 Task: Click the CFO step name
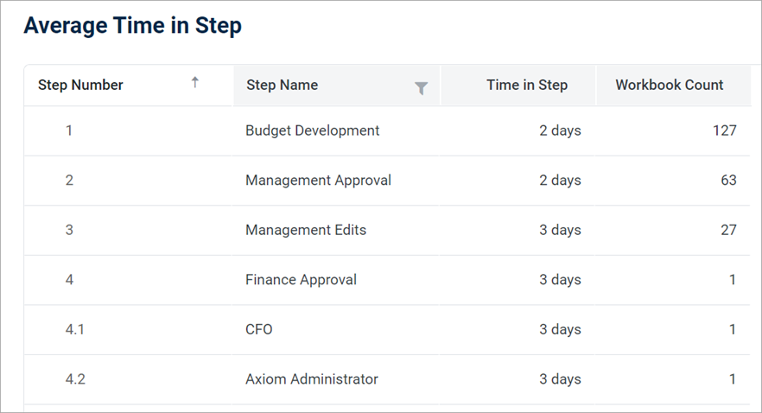[x=259, y=329]
